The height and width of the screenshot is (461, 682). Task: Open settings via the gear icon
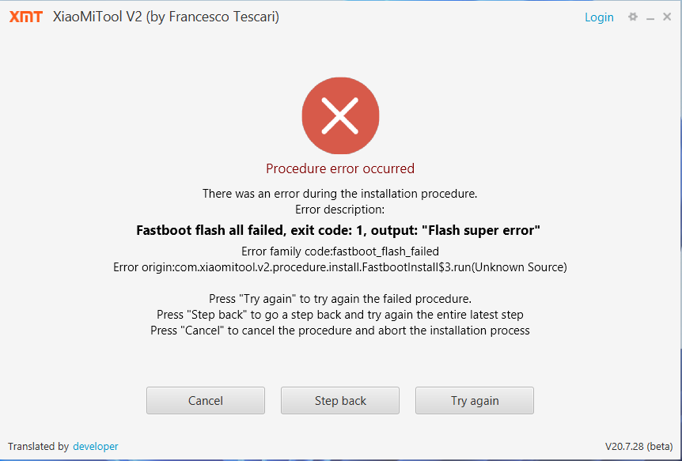632,17
